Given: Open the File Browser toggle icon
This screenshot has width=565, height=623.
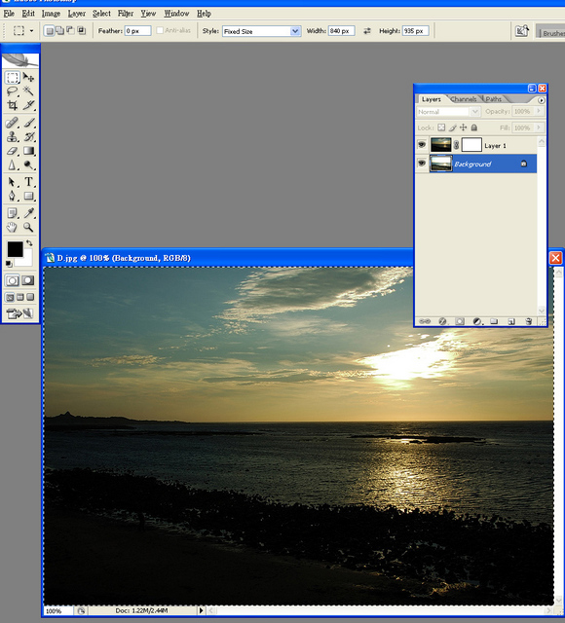Looking at the screenshot, I should [522, 31].
